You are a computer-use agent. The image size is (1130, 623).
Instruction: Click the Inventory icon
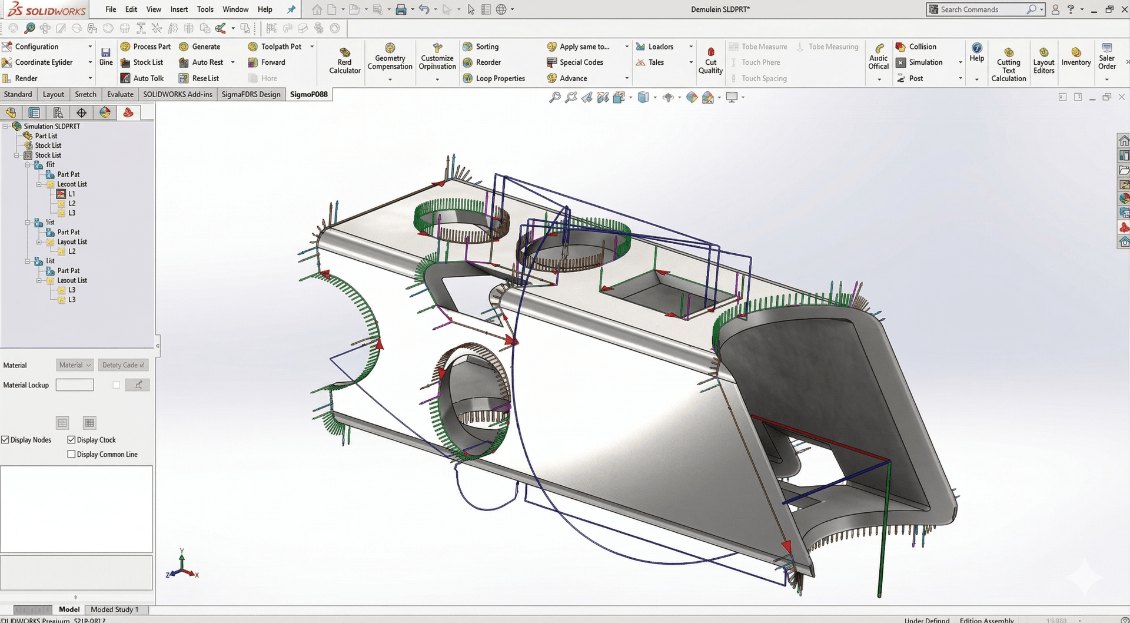pos(1076,52)
